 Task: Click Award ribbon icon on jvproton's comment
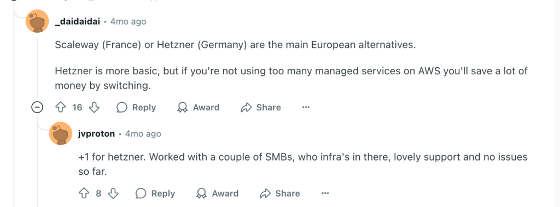tap(202, 193)
